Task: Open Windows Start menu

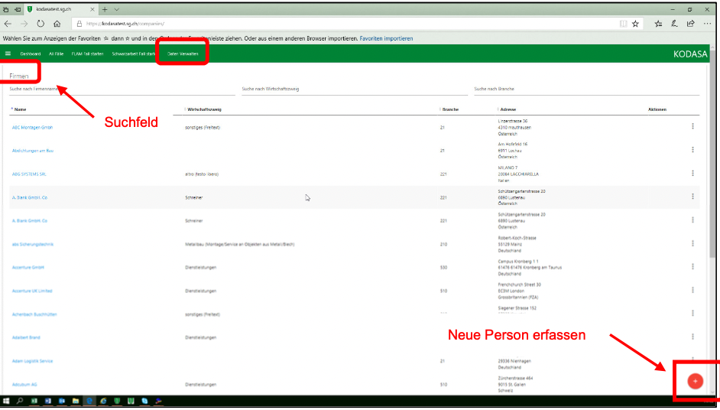Action: coord(6,400)
